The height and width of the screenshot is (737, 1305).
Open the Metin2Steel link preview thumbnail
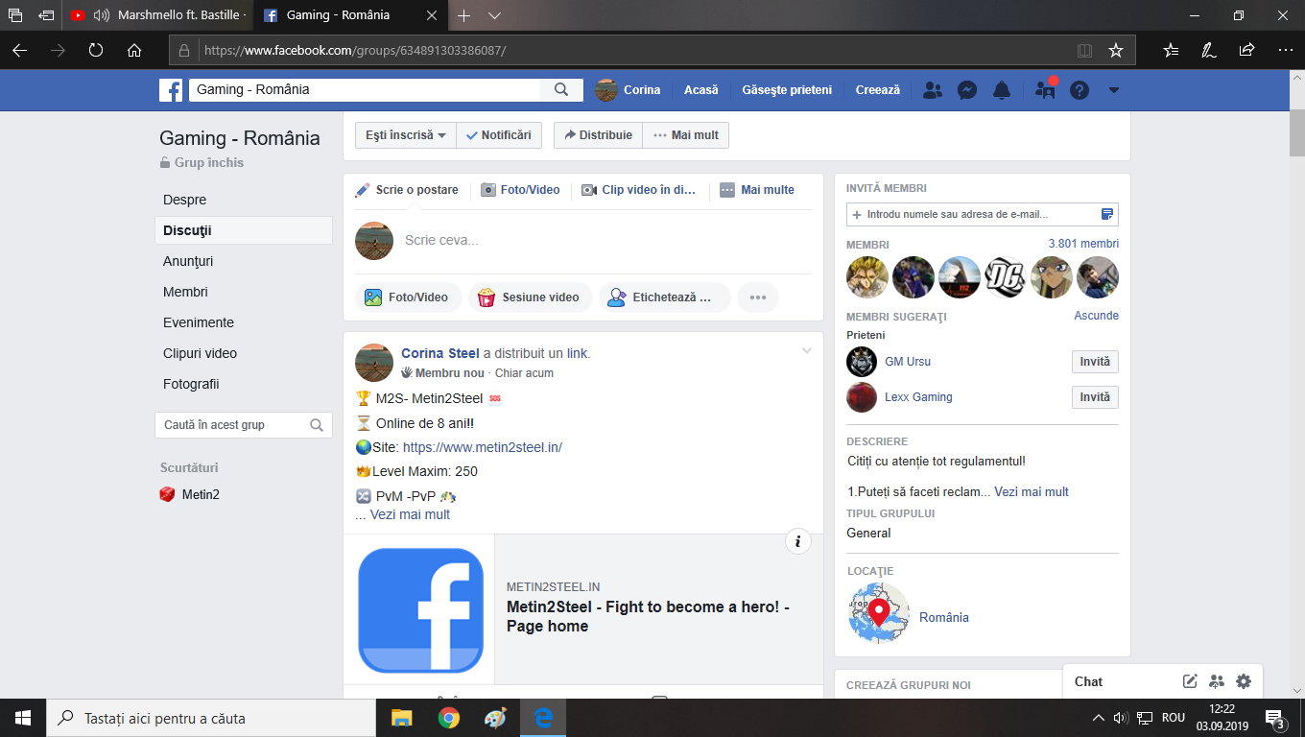click(420, 609)
